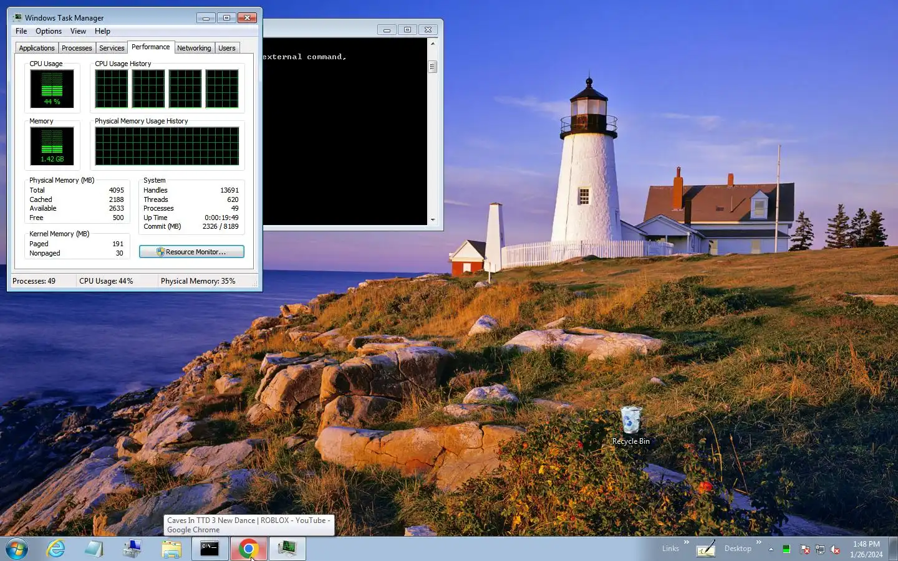Launch Internet Explorer from the taskbar
This screenshot has height=561, width=898.
click(56, 549)
